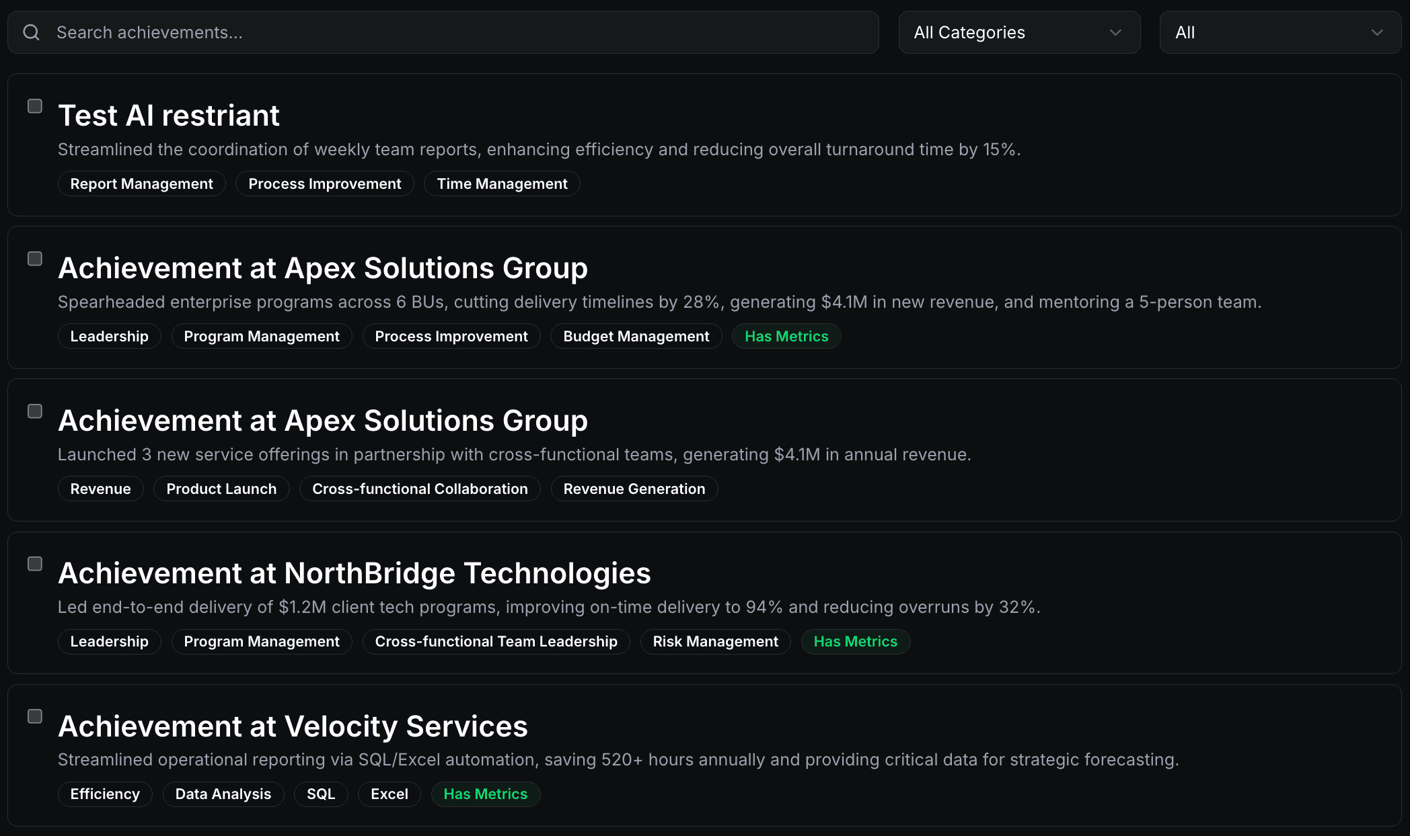The width and height of the screenshot is (1410, 836).
Task: Click the Has Metrics tag on Velocity Services
Action: (485, 794)
